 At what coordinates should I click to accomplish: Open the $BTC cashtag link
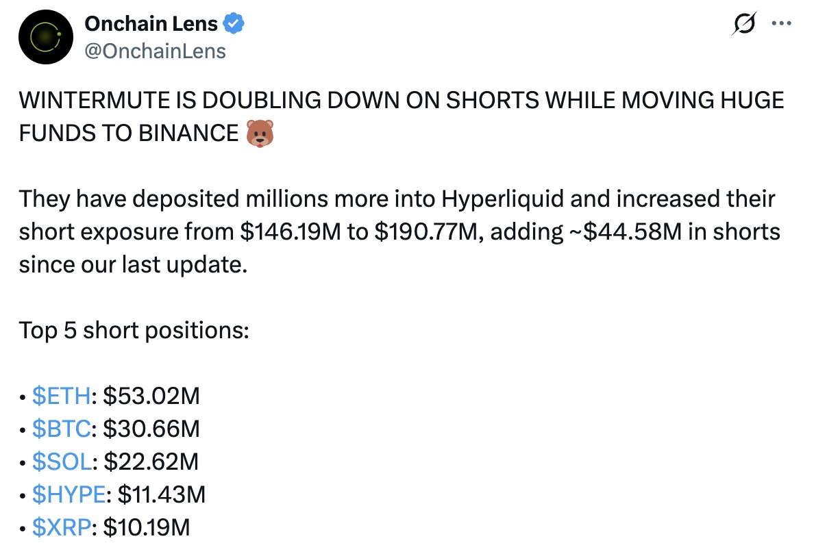(61, 429)
